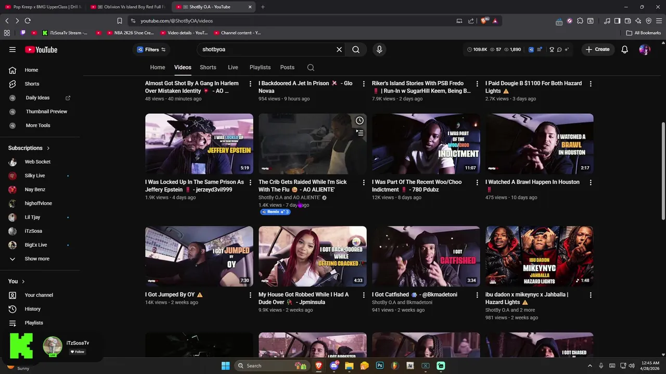Open Your channel in the sidebar
Viewport: 666px width, 374px height.
(x=40, y=295)
